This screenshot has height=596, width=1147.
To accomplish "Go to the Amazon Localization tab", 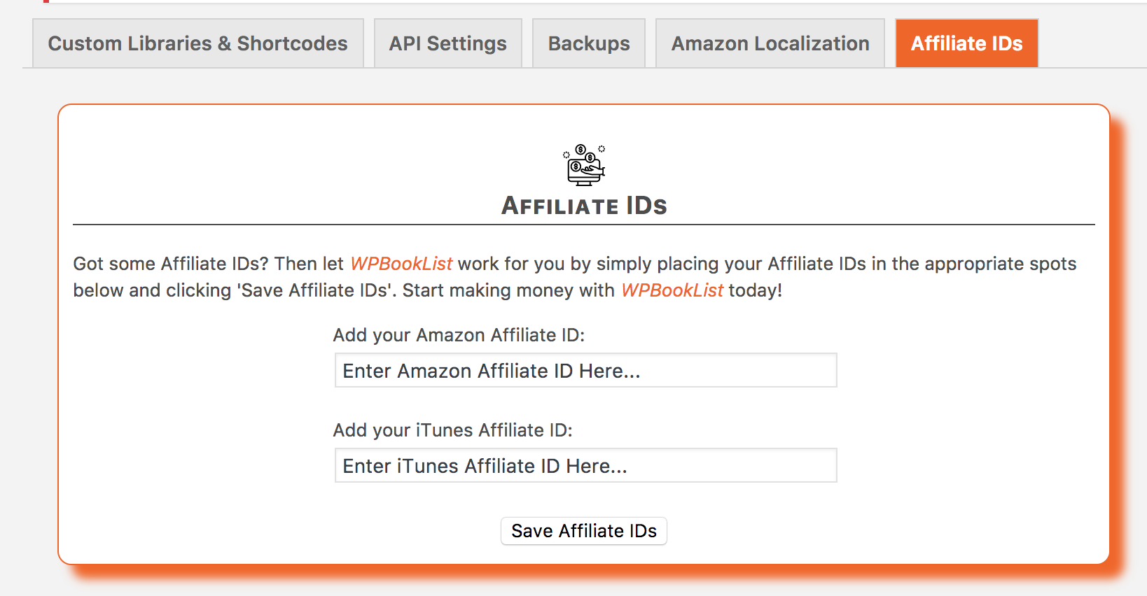I will [770, 43].
